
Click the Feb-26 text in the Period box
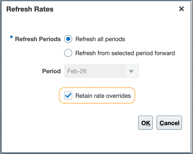pos(77,71)
